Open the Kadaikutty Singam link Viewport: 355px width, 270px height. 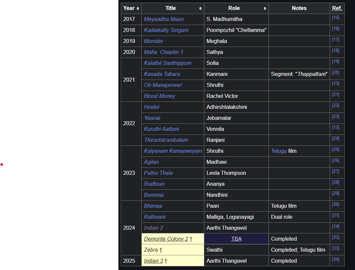[x=166, y=30]
